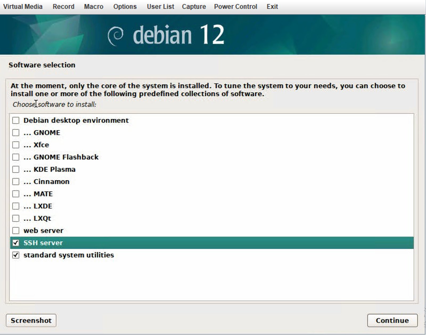
Task: Click the Screenshot button
Action: pos(31,320)
